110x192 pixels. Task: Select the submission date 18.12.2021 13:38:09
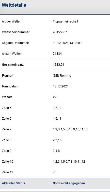coord(67,43)
